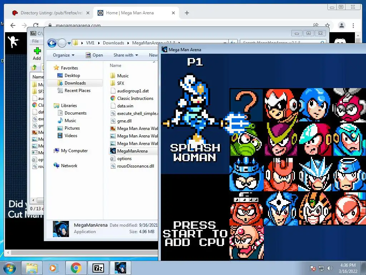Open the volume speaker tray icon

tap(330, 268)
